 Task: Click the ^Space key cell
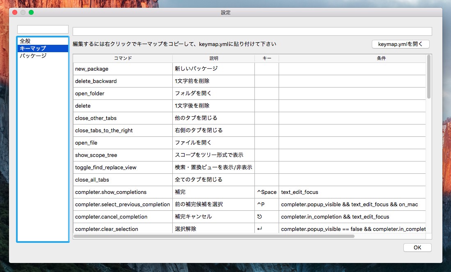tap(266, 192)
